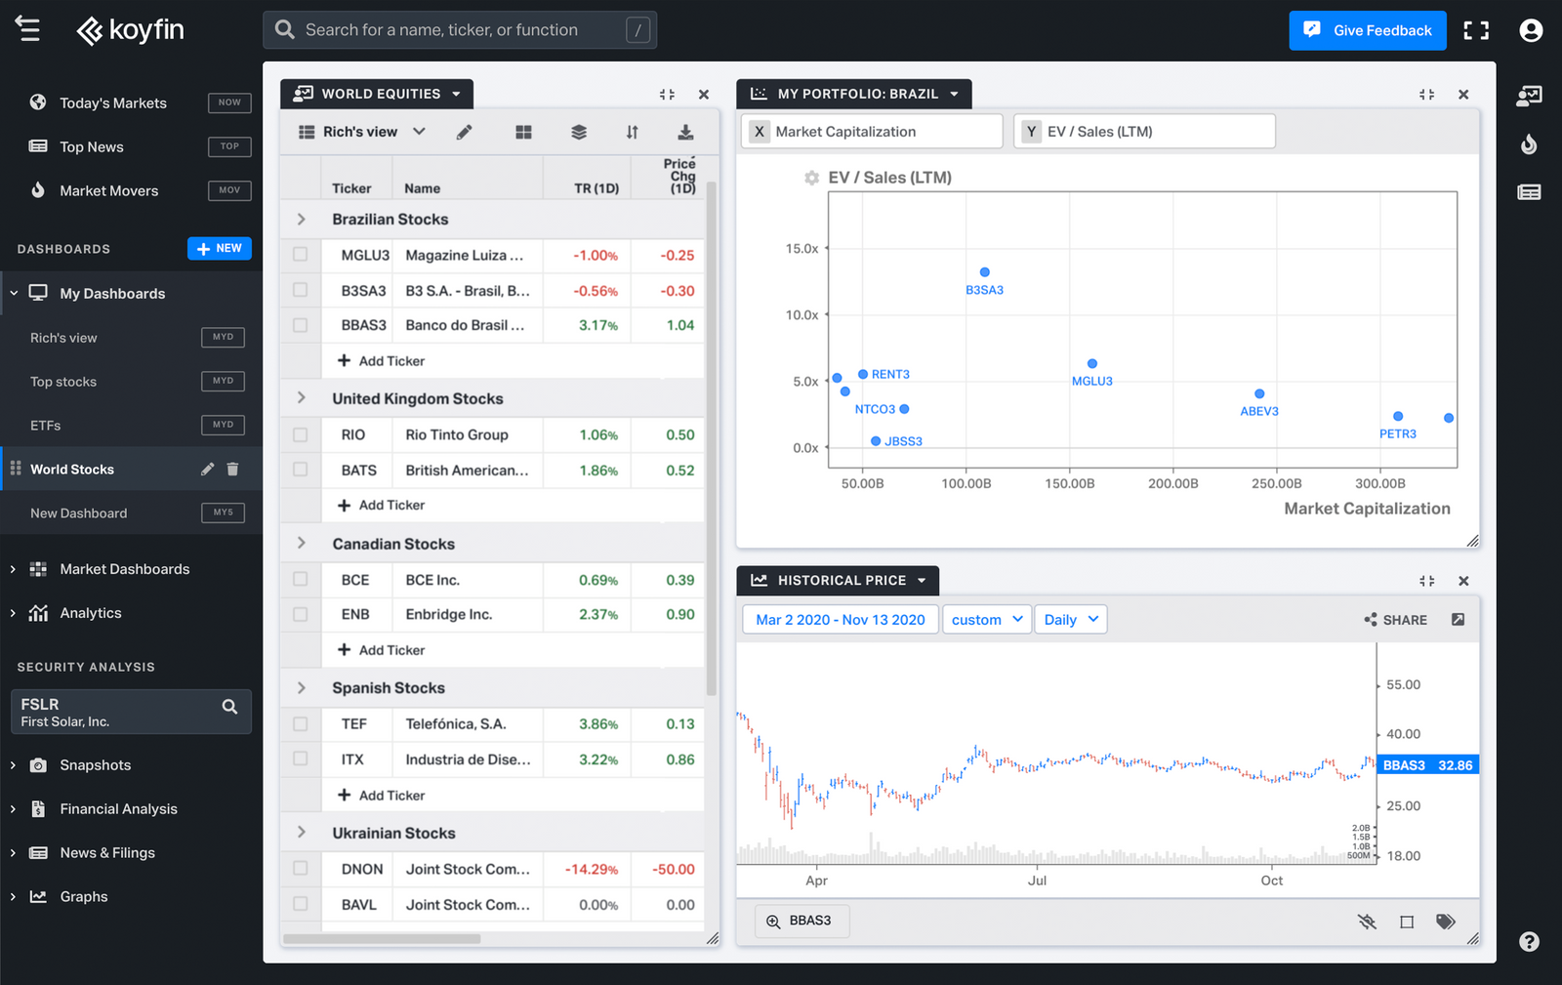Collapse the Brazilian Stocks group
The height and width of the screenshot is (985, 1562).
pyautogui.click(x=301, y=220)
